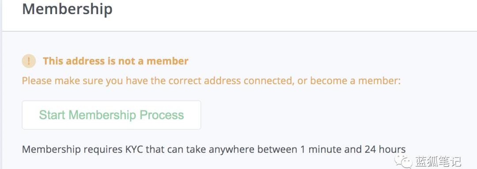Viewport: 477px width, 169px height.
Task: Click "become a member:" in orange text
Action: pos(355,81)
